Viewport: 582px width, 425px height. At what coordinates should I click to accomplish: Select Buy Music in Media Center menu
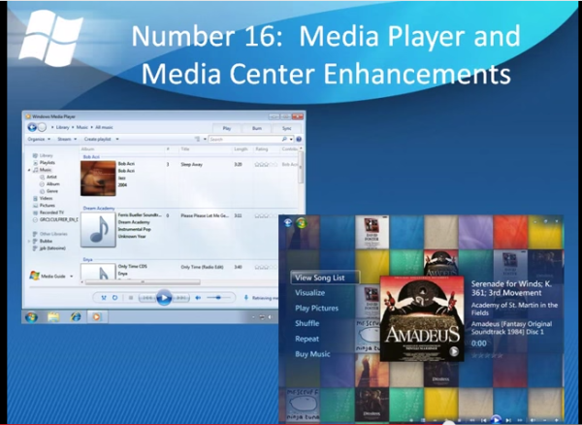pyautogui.click(x=312, y=354)
